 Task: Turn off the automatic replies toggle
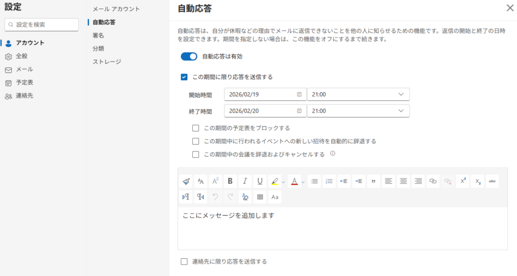coord(189,57)
